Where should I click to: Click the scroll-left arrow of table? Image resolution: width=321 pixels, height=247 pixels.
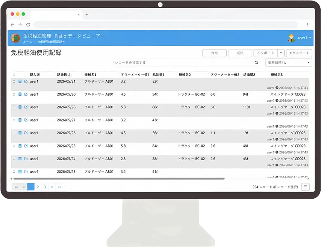[11, 179]
